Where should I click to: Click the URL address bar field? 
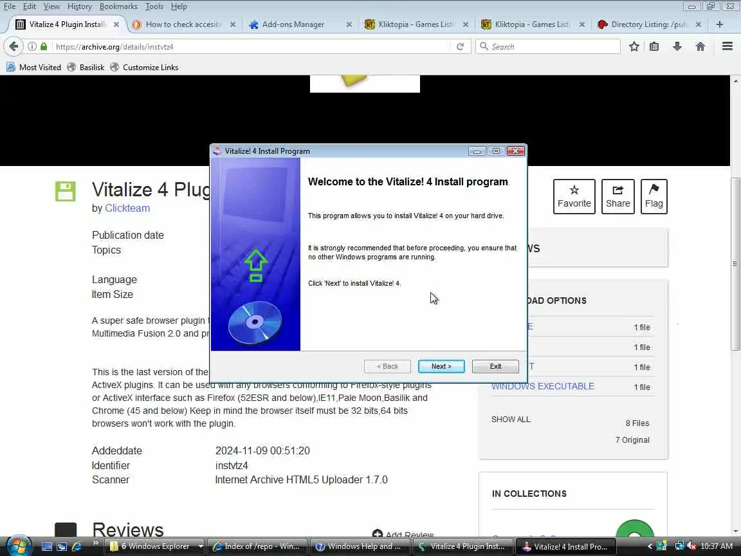pos(250,46)
